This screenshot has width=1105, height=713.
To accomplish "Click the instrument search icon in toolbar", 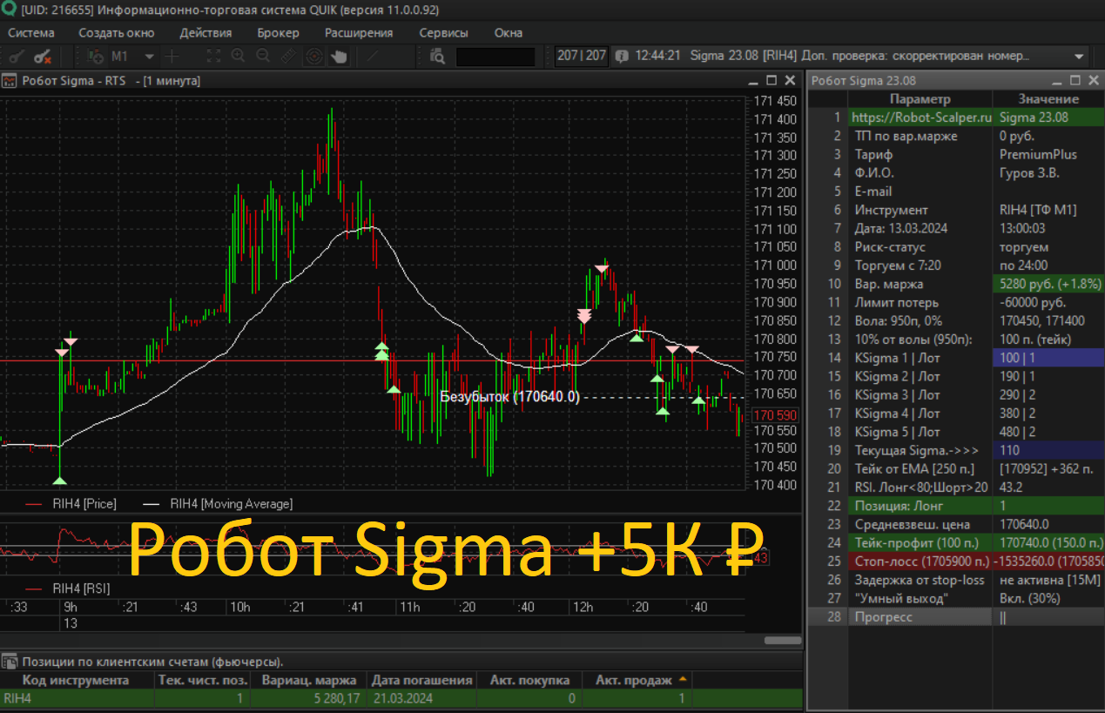I will [437, 57].
